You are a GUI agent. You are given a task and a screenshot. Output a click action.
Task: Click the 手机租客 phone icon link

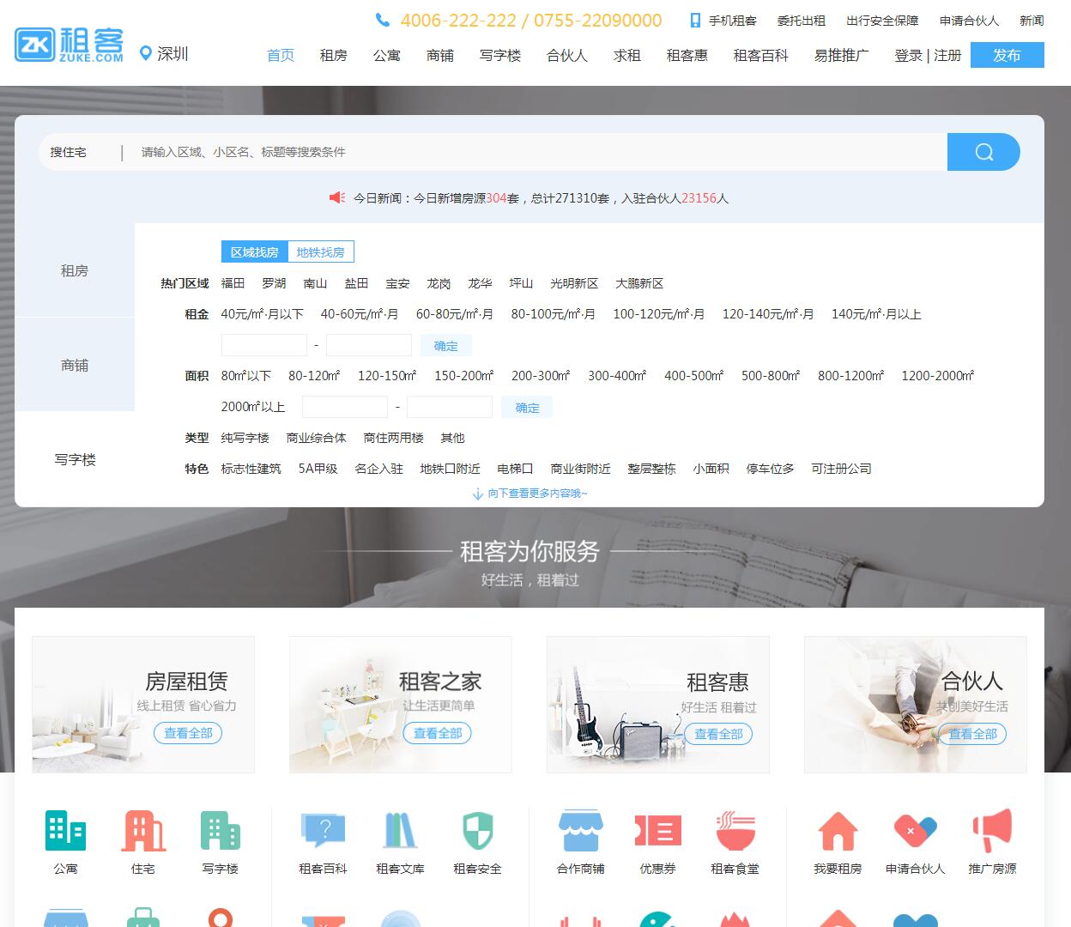[723, 21]
